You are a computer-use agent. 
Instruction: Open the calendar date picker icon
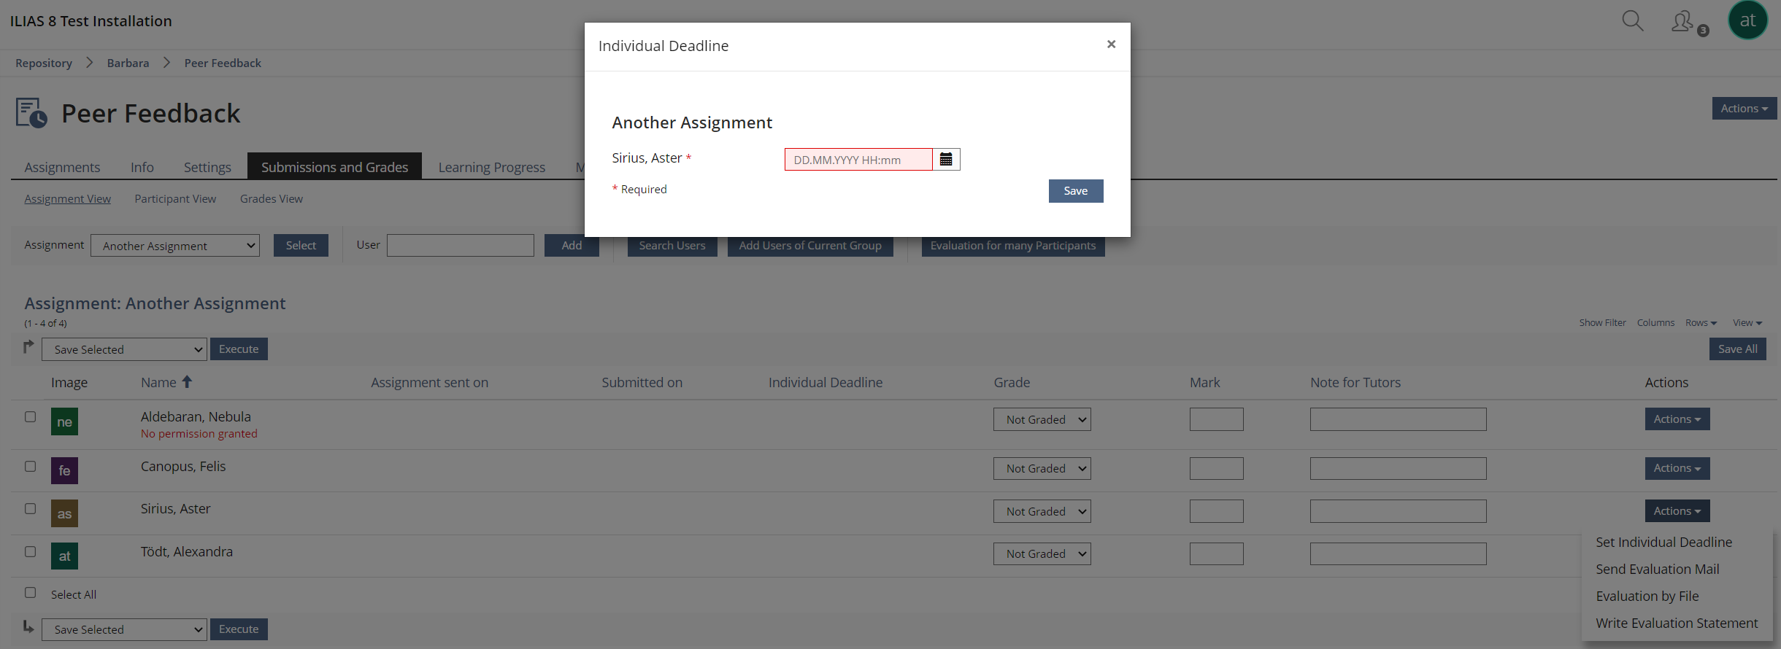946,160
